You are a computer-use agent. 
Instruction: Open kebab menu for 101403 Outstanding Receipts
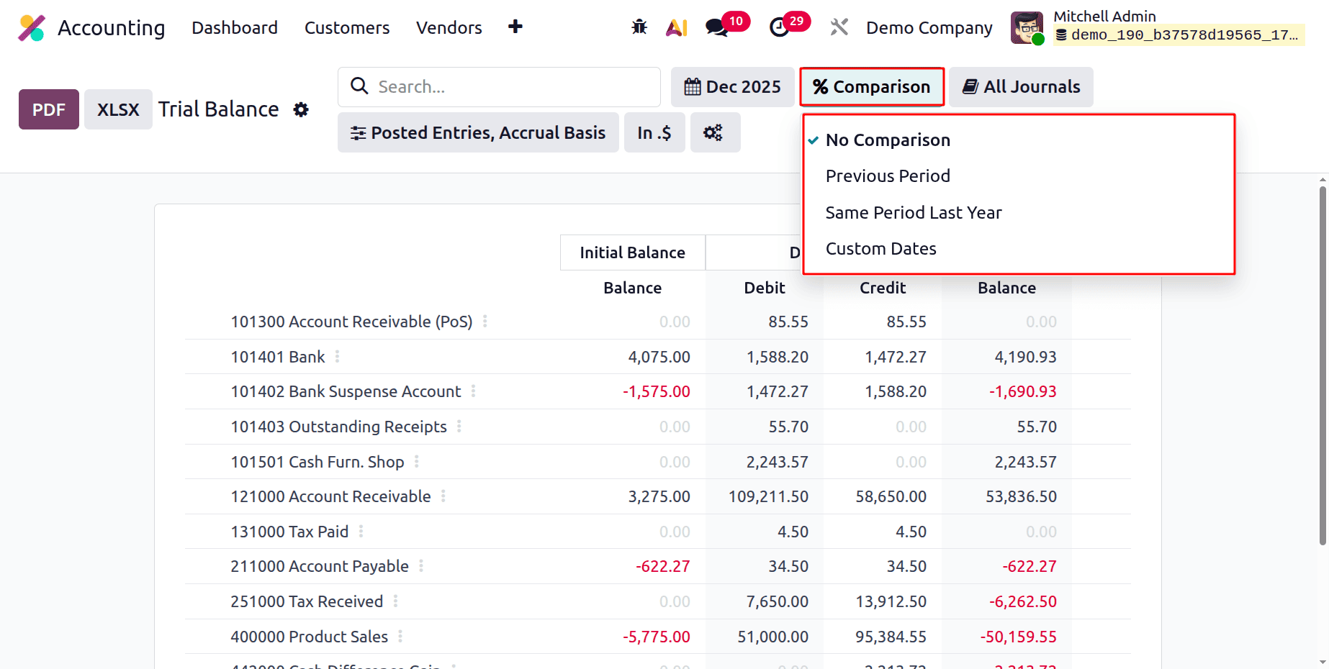(x=459, y=427)
